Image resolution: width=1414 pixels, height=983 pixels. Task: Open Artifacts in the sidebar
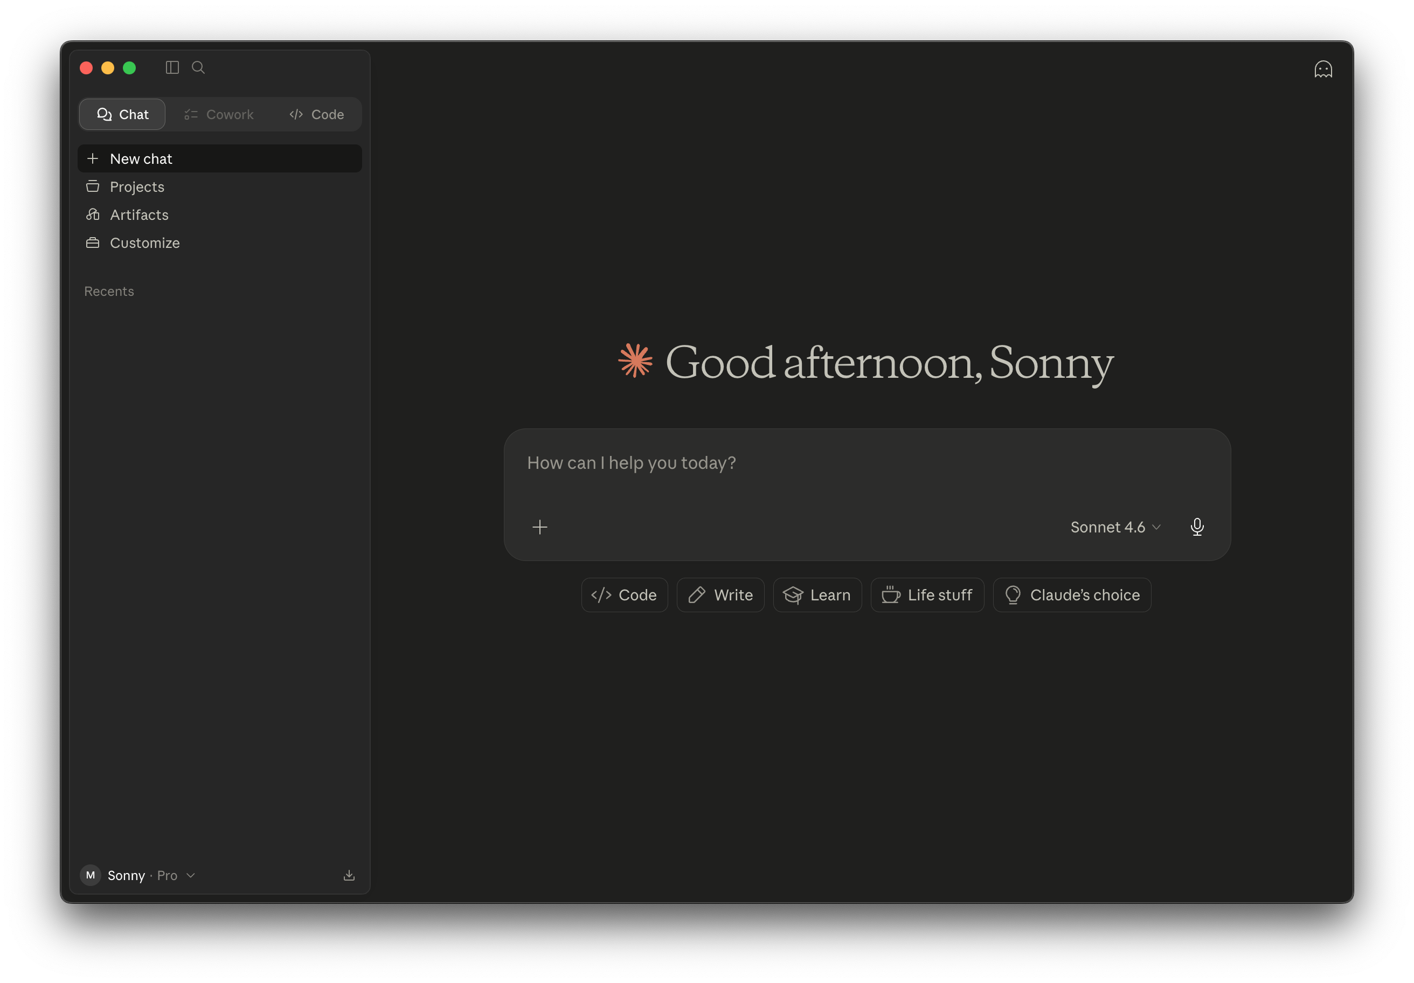[220, 215]
